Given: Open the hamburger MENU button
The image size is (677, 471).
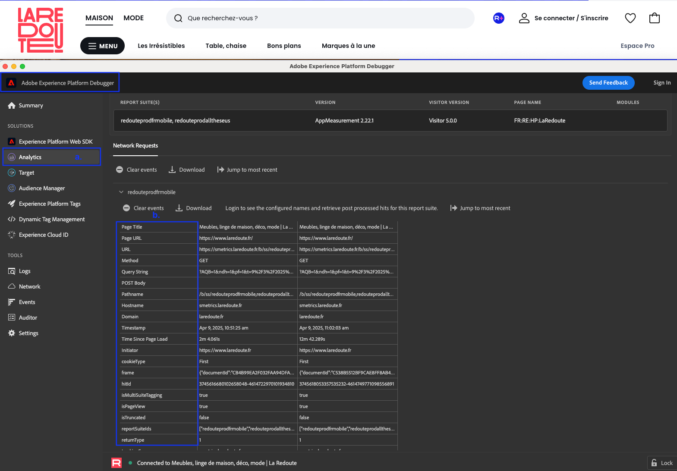Looking at the screenshot, I should click(x=102, y=46).
